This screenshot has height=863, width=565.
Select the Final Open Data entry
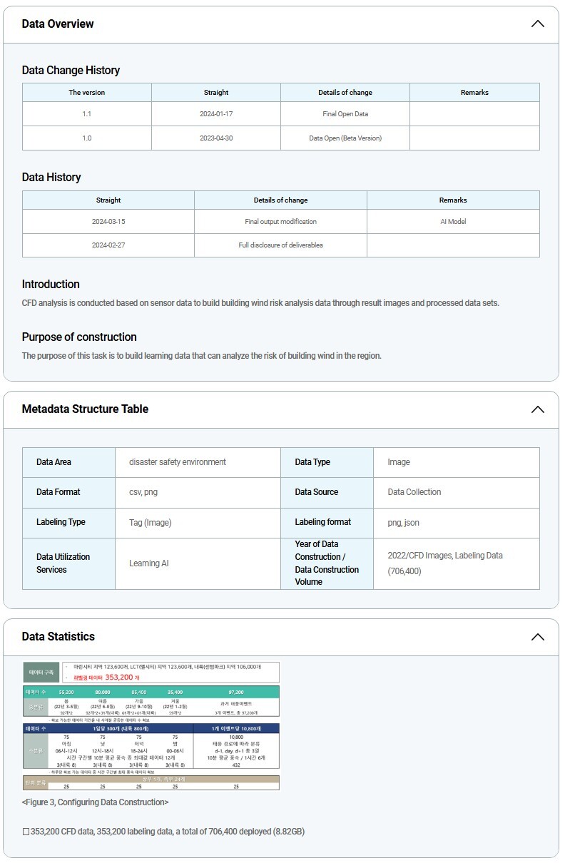(345, 114)
